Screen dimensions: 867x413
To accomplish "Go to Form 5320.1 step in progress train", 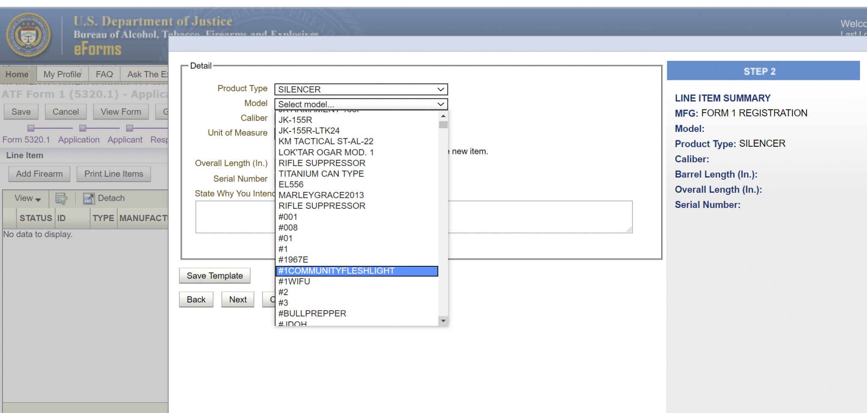I will [x=26, y=140].
